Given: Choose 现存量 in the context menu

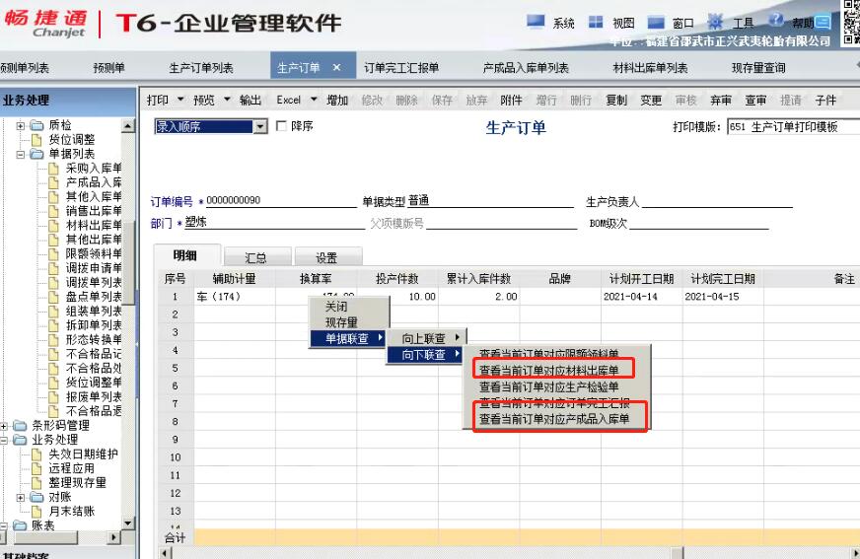Looking at the screenshot, I should click(x=341, y=322).
